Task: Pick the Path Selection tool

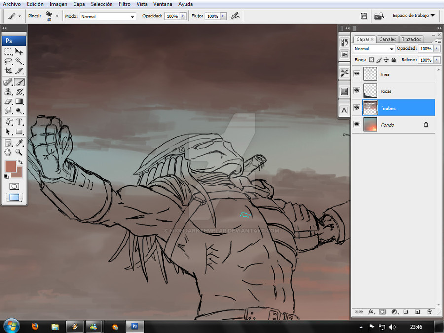Action: click(x=8, y=131)
